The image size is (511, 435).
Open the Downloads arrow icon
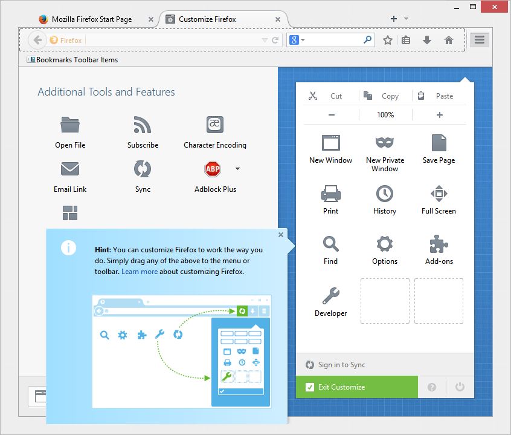(x=427, y=40)
